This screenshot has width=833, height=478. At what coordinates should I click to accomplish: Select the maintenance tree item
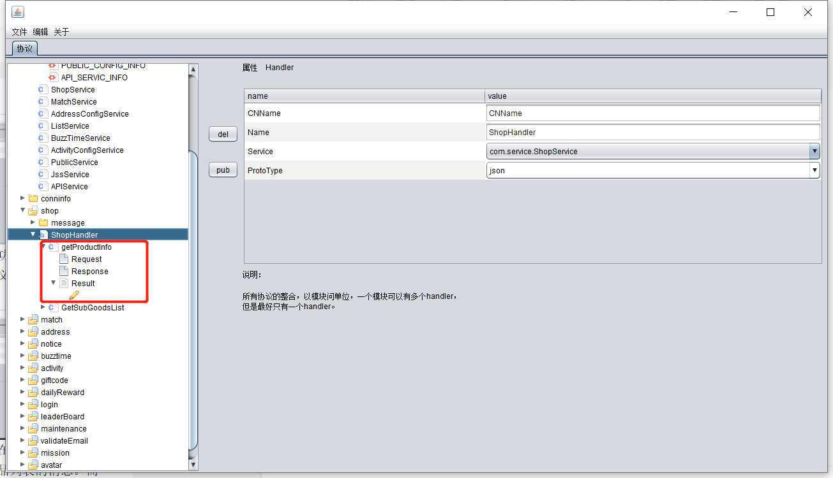pos(64,429)
